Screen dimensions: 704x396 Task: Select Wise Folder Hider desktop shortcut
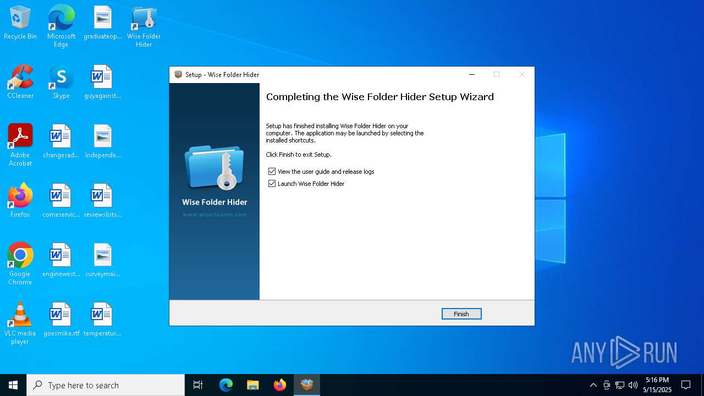click(x=144, y=26)
